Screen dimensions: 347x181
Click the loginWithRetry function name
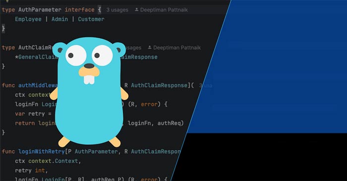coord(41,152)
